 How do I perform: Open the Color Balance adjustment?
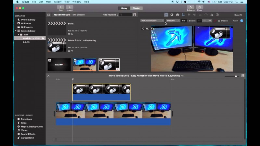click(x=172, y=15)
